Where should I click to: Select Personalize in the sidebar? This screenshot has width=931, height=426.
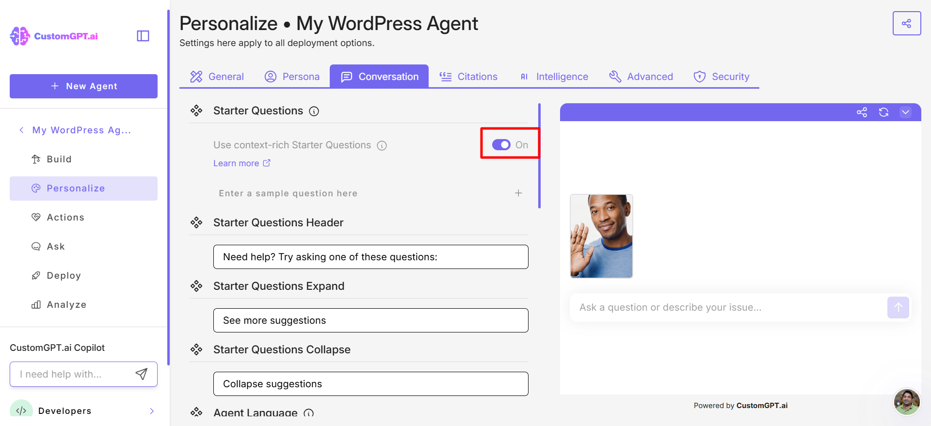point(83,188)
